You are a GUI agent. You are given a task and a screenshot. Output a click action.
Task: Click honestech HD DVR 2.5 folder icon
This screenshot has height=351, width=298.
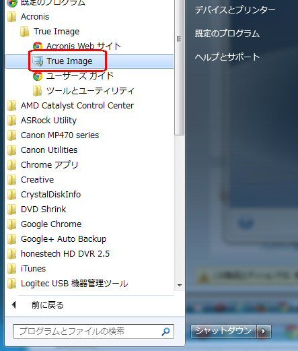pos(12,254)
